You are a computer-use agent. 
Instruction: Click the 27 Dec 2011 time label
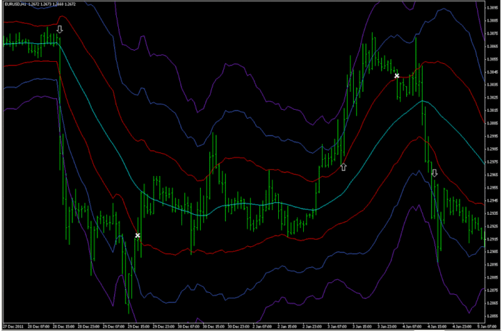click(x=14, y=327)
